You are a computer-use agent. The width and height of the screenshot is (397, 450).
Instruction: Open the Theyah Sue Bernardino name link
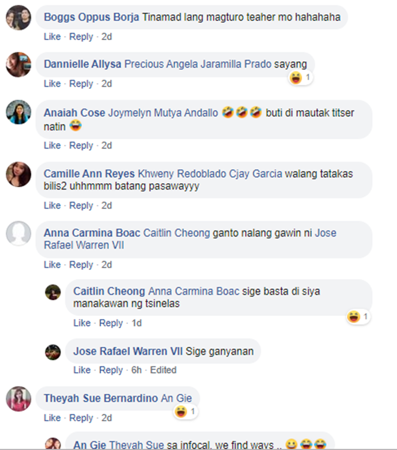101,398
